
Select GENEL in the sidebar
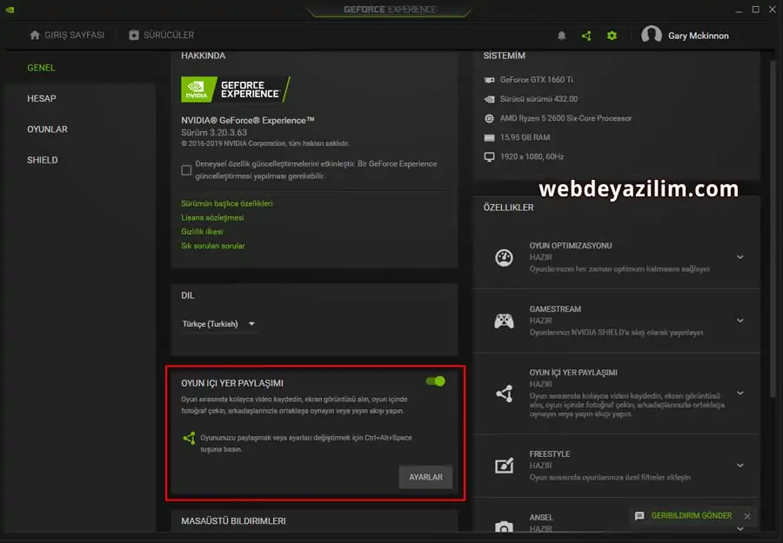coord(41,68)
